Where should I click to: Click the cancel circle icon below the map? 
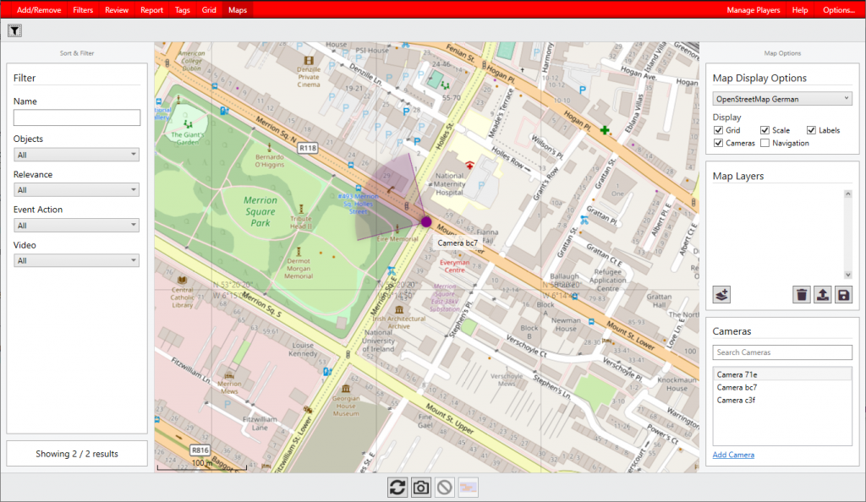[x=445, y=487]
